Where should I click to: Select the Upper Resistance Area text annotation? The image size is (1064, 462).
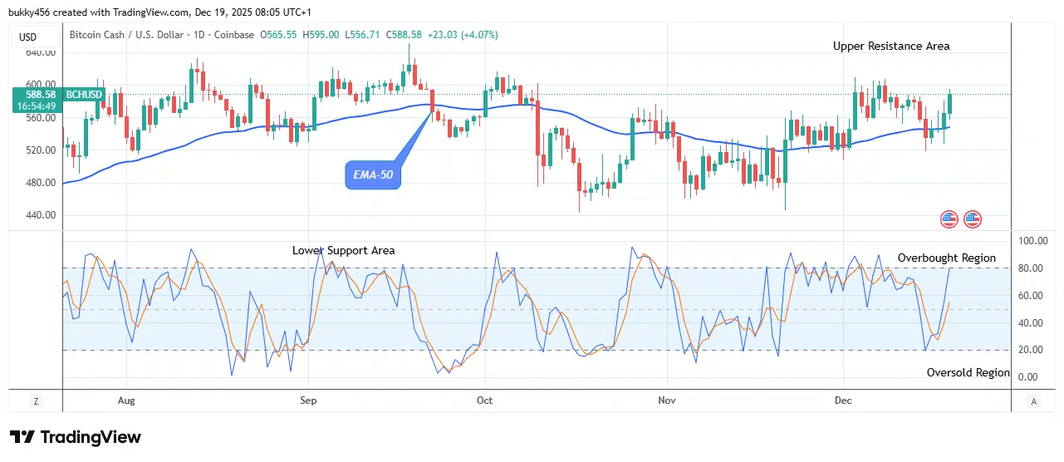(x=891, y=47)
